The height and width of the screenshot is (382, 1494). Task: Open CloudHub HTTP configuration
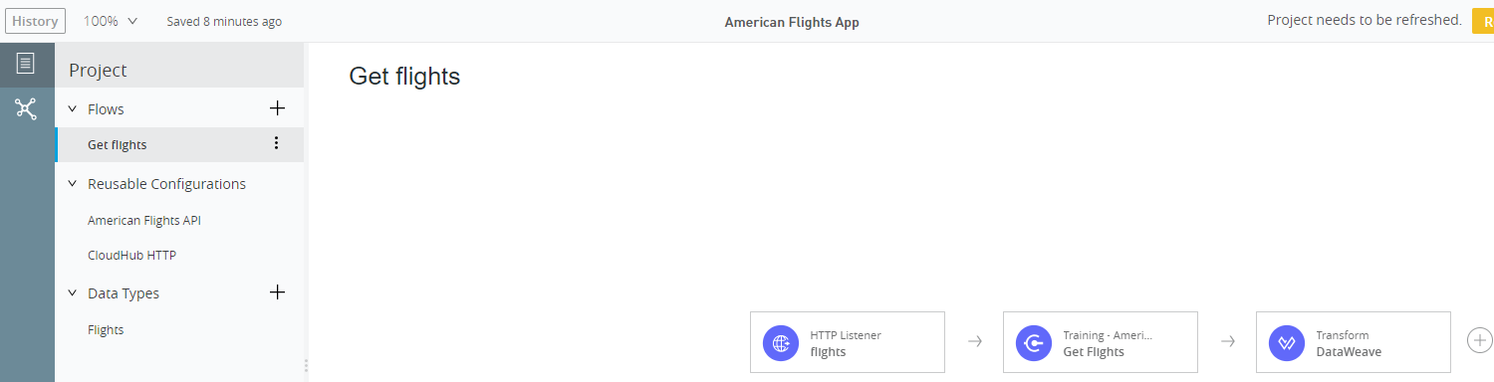click(131, 255)
